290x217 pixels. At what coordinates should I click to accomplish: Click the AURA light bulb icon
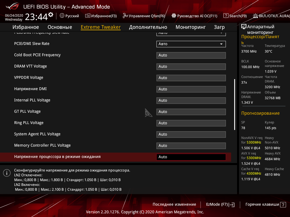point(255,16)
